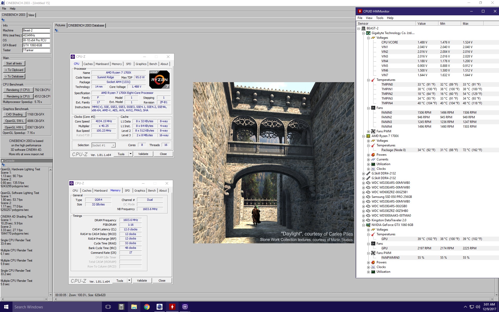Collapse Gigabyte Voltages section

368,38
